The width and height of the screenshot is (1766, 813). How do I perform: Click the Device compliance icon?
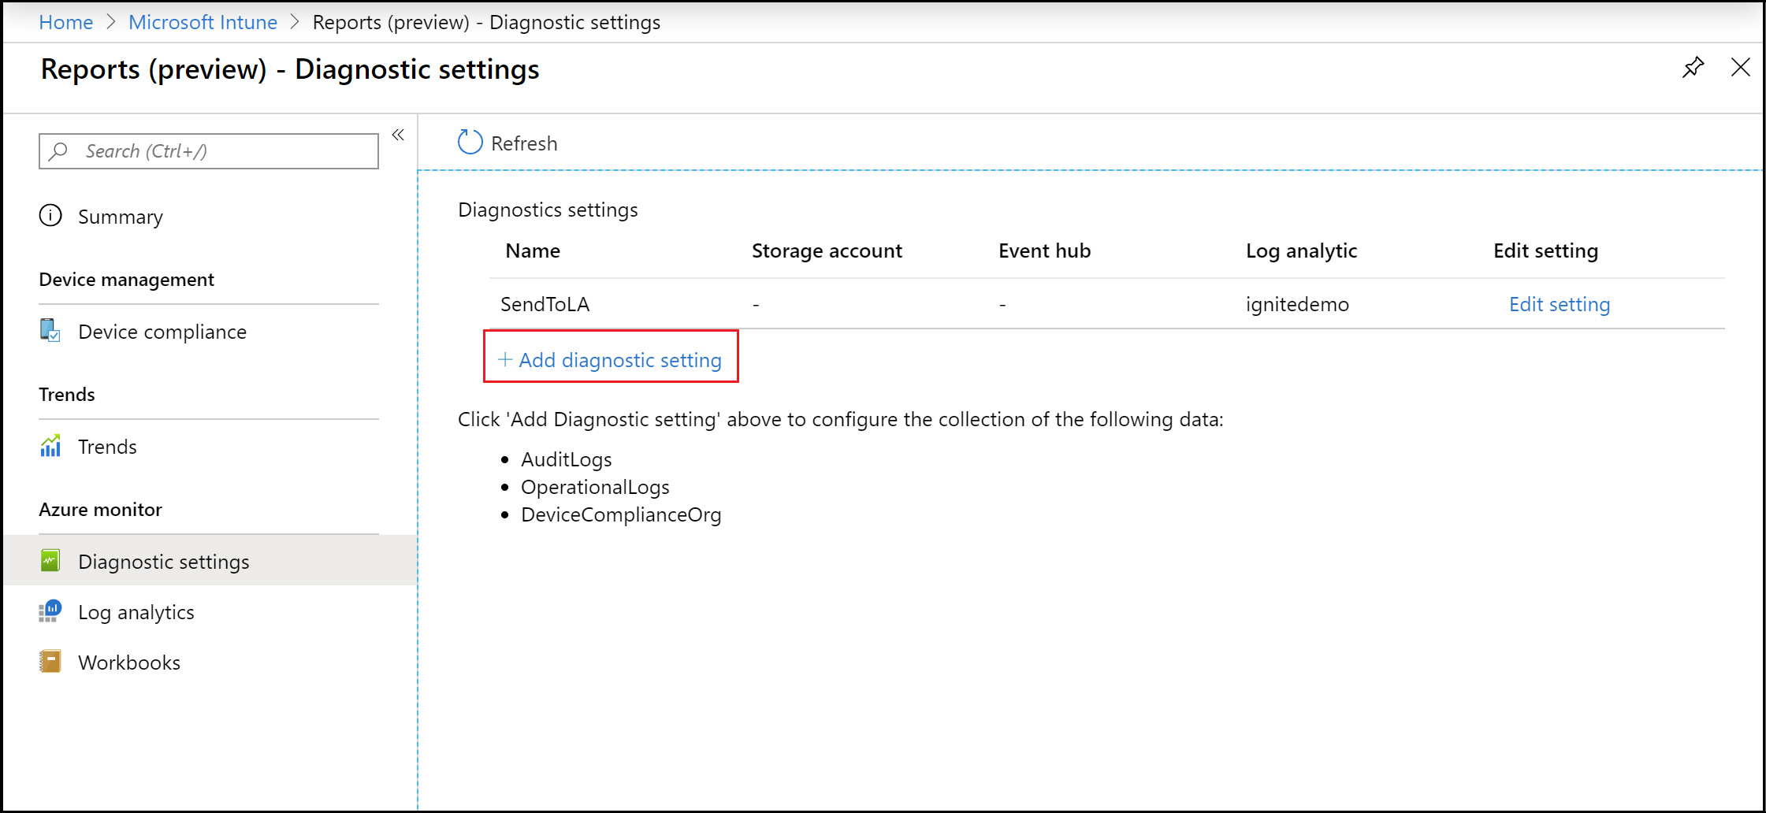[x=50, y=331]
